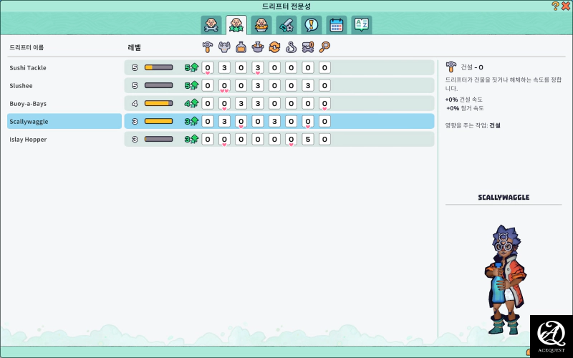Image resolution: width=573 pixels, height=358 pixels.
Task: Open the calendar schedule tab
Action: point(336,25)
